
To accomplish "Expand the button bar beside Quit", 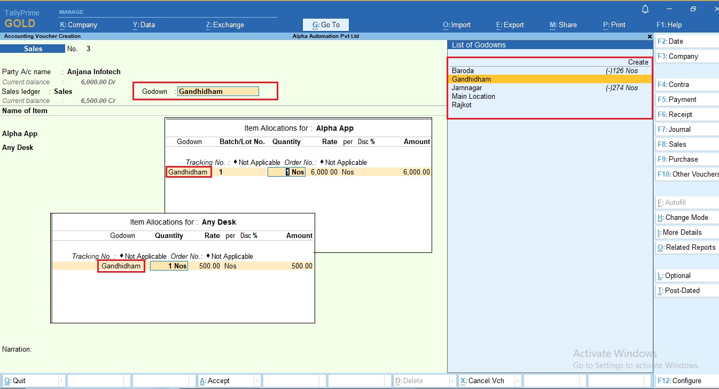I will (61, 380).
